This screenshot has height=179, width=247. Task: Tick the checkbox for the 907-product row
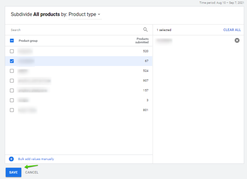pos(11,81)
